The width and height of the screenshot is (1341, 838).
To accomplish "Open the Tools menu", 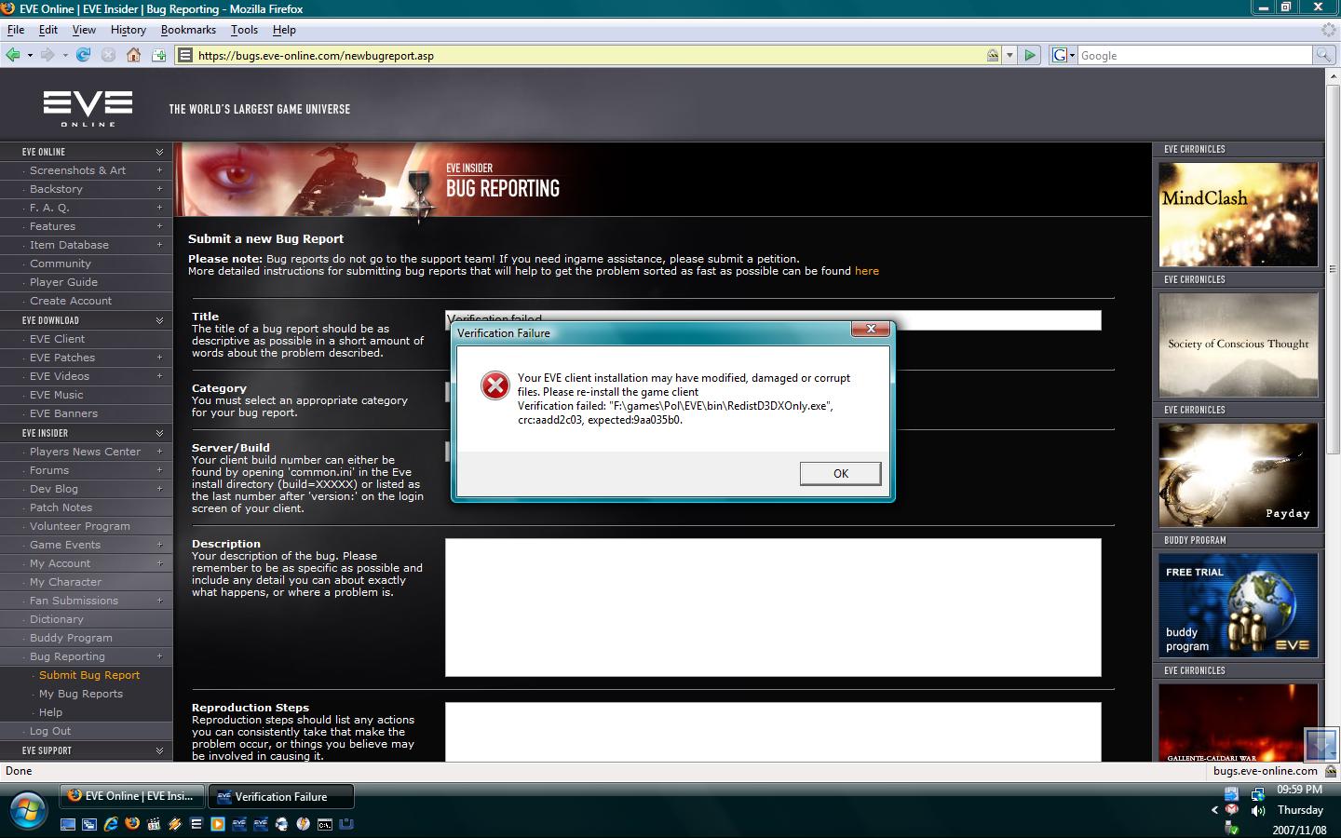I will 244,30.
